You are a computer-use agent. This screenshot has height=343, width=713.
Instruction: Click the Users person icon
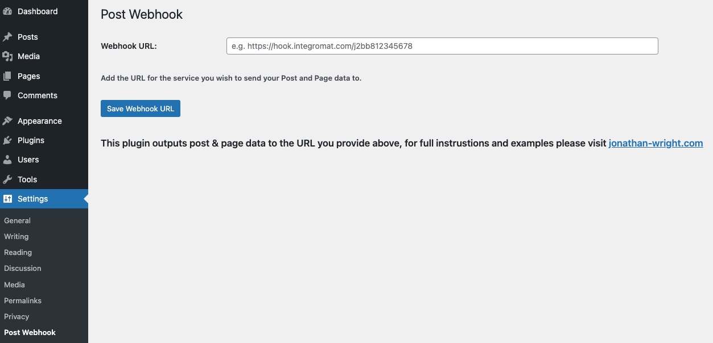(7, 160)
